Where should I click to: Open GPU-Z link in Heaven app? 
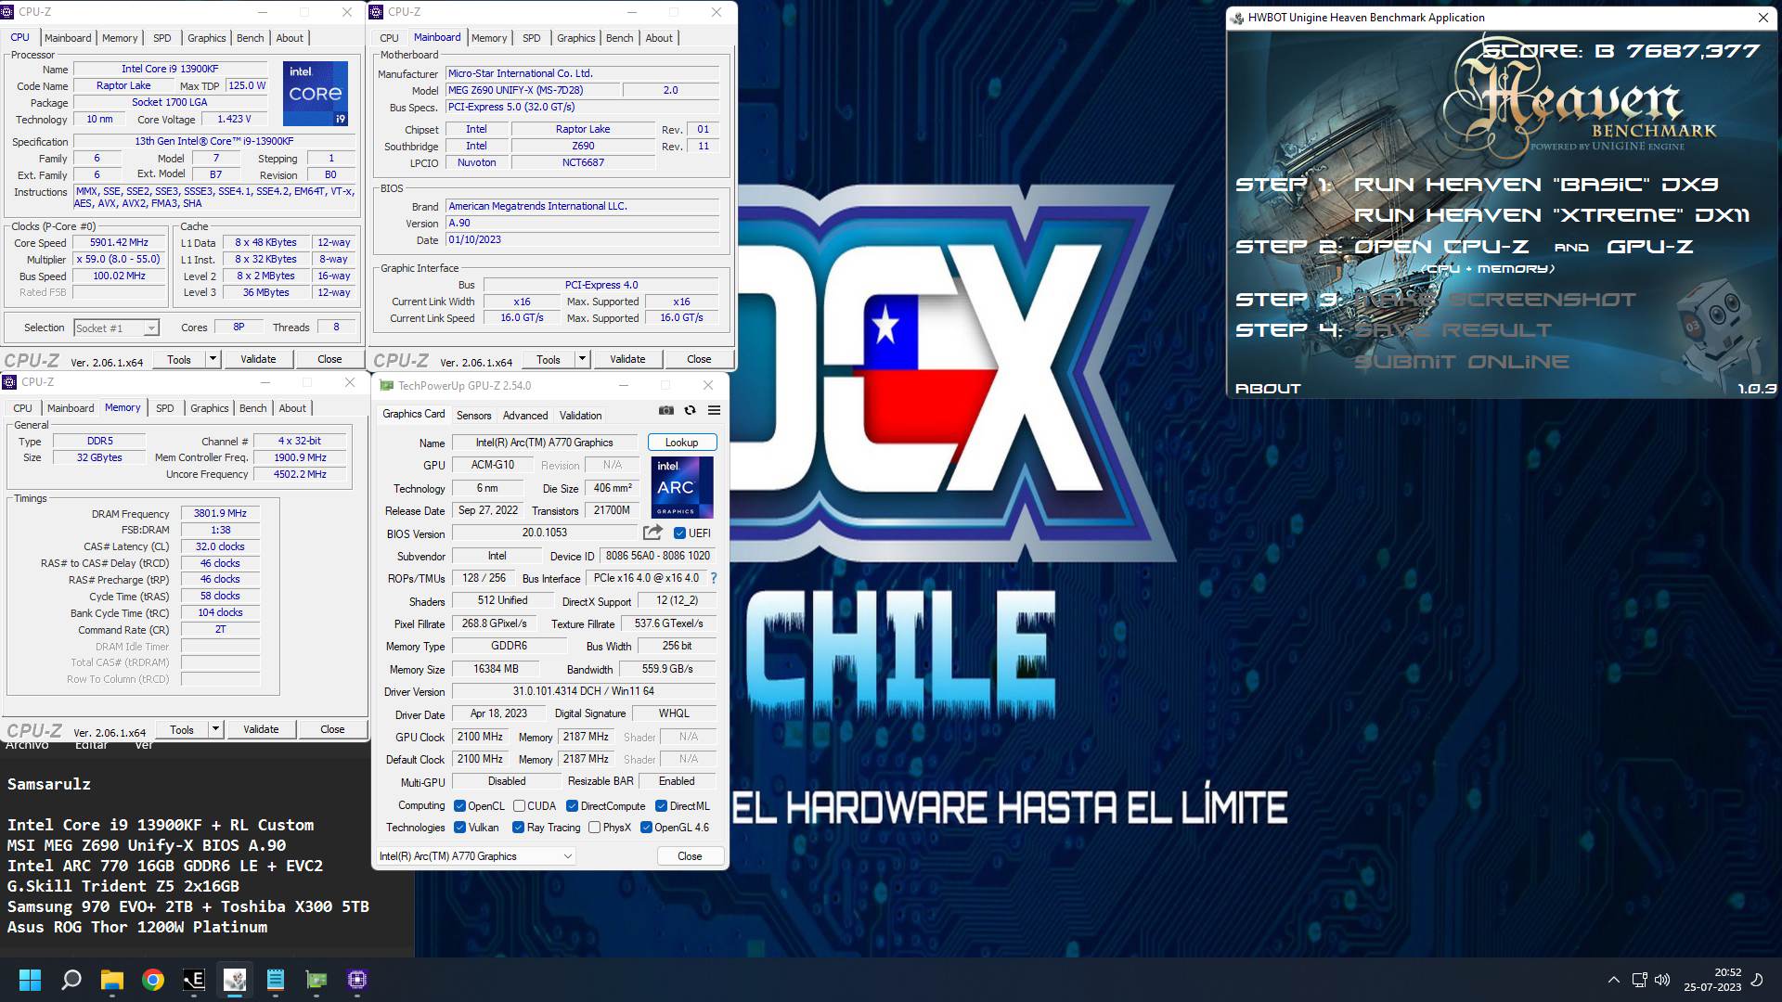[1649, 247]
